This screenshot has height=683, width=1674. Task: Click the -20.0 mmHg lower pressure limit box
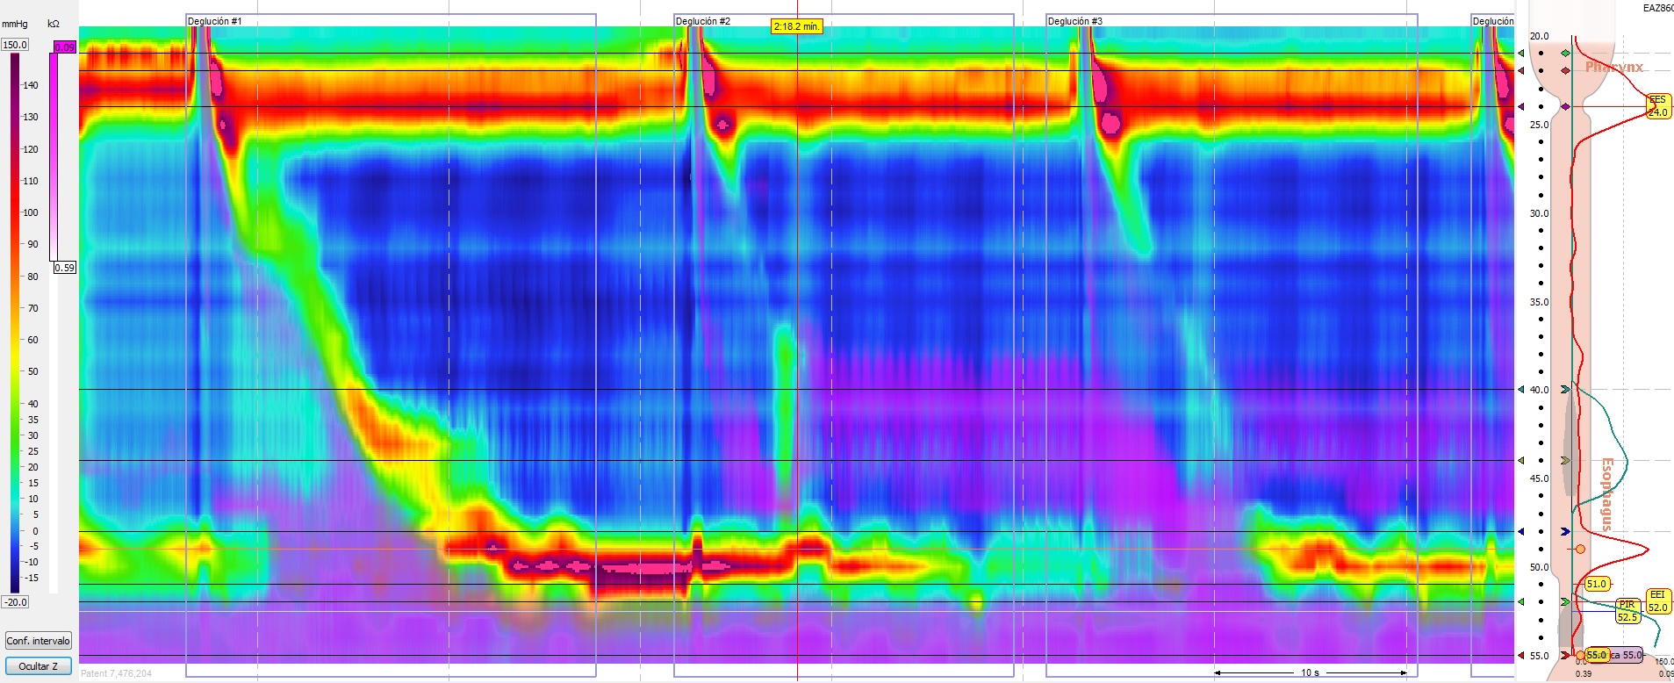(x=15, y=602)
